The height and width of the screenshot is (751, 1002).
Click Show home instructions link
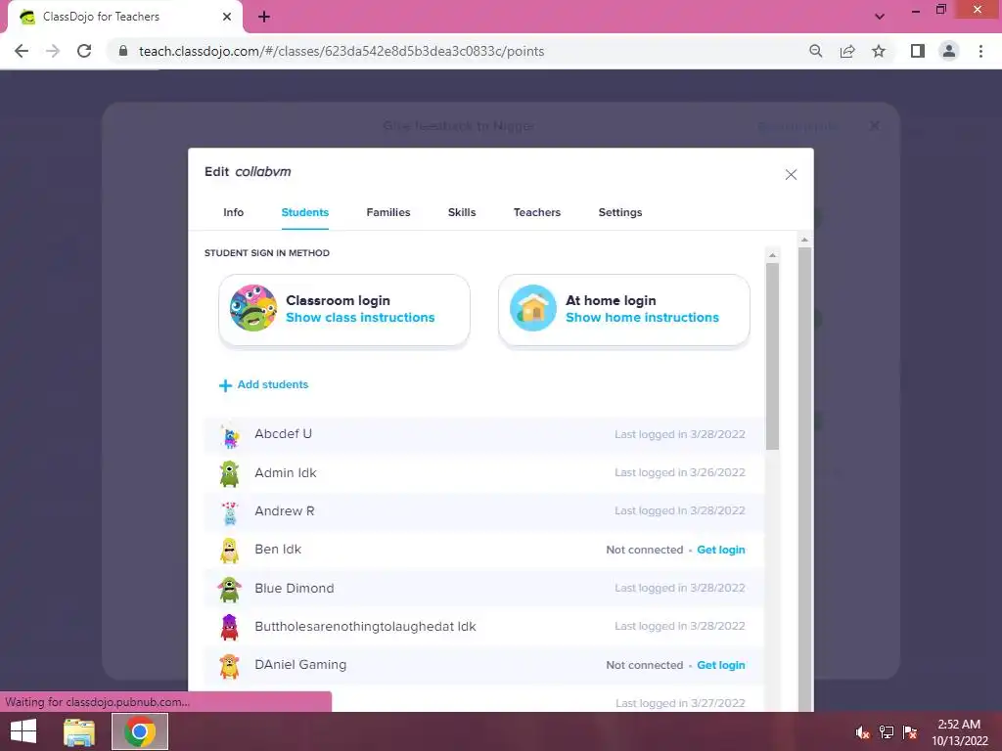(642, 318)
